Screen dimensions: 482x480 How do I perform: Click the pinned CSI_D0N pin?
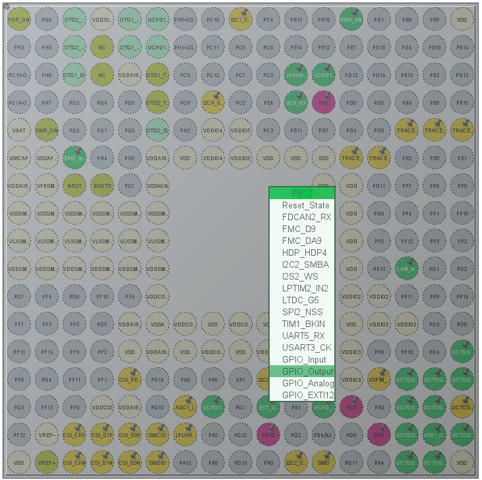(130, 462)
